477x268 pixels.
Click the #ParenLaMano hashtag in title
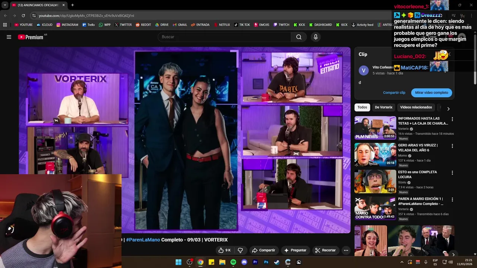pyautogui.click(x=143, y=240)
